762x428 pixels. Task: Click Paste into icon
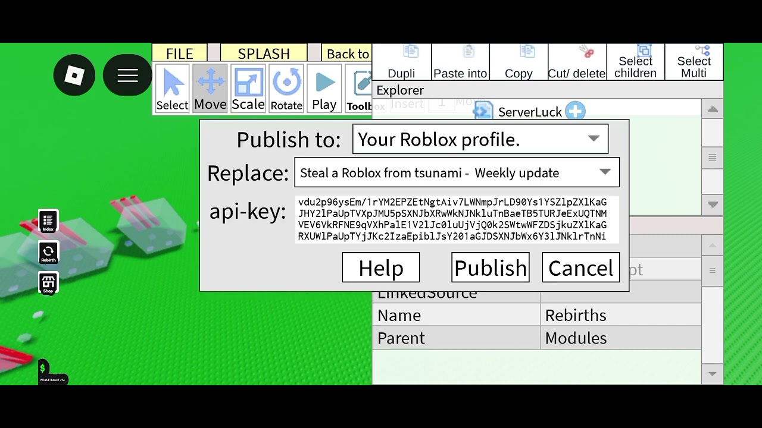(460, 62)
